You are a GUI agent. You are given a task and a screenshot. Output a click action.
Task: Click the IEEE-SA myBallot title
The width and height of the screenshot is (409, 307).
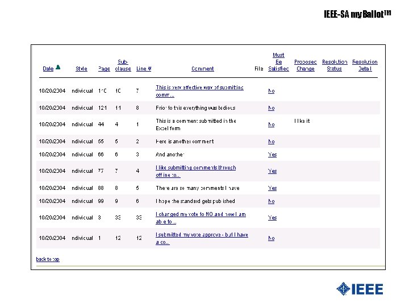(357, 14)
